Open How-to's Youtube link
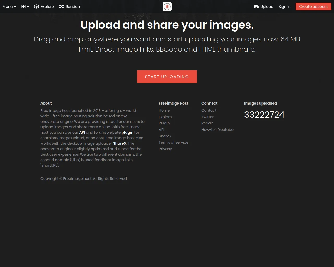The width and height of the screenshot is (334, 267). pos(217,130)
